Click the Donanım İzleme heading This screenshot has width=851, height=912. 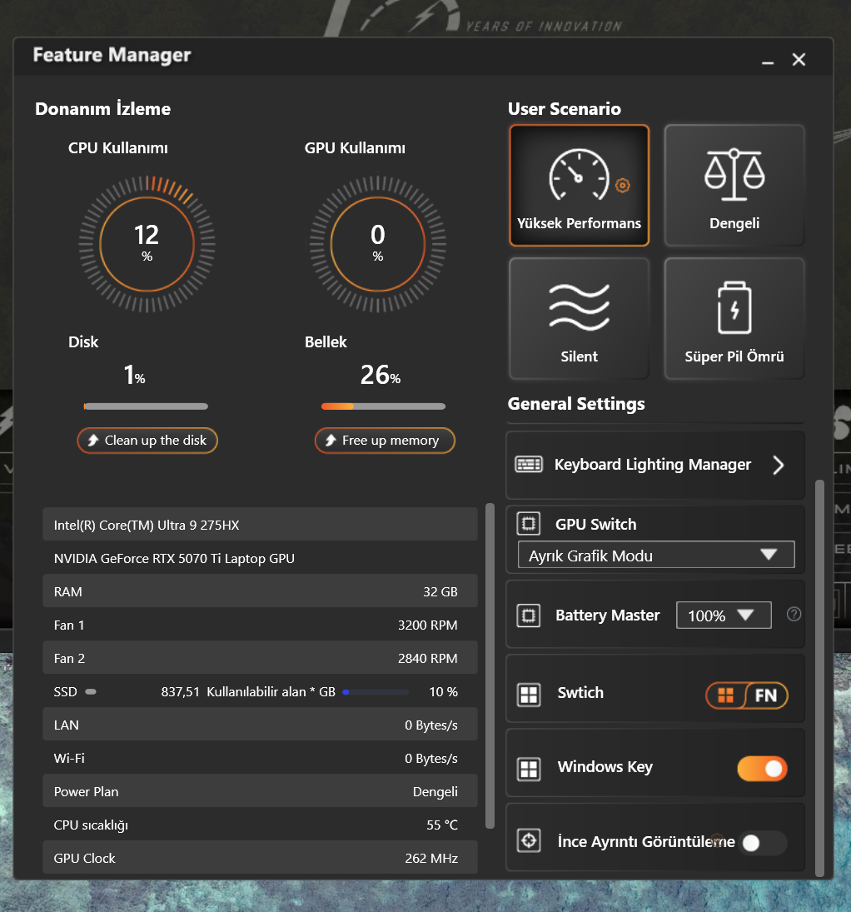point(103,109)
